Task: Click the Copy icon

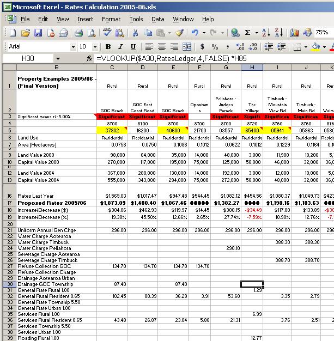Action: (148, 33)
